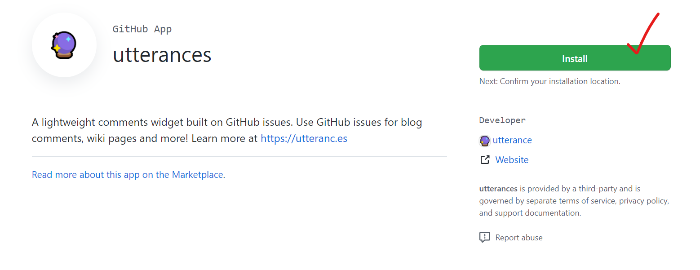This screenshot has height=270, width=700.
Task: Click the Report abuse speech bubble icon
Action: click(485, 237)
